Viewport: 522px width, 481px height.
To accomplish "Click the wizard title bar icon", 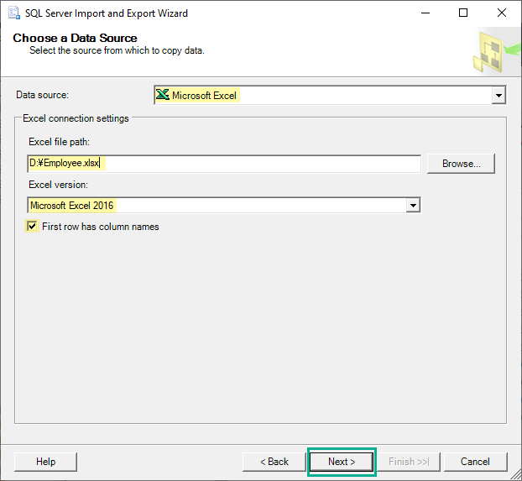I will tap(14, 13).
